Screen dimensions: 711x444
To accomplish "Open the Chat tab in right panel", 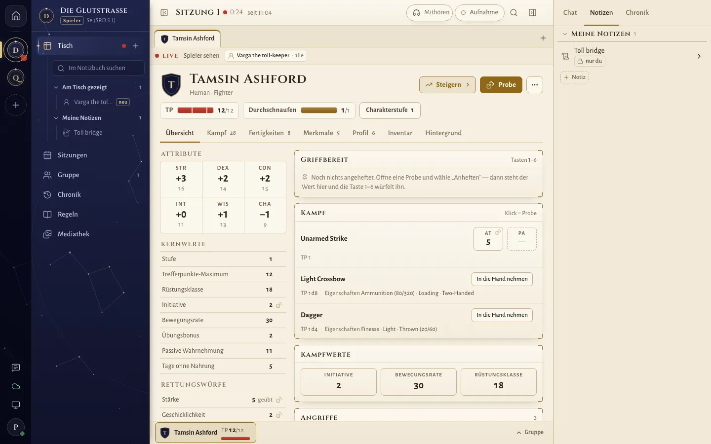I will [x=570, y=12].
